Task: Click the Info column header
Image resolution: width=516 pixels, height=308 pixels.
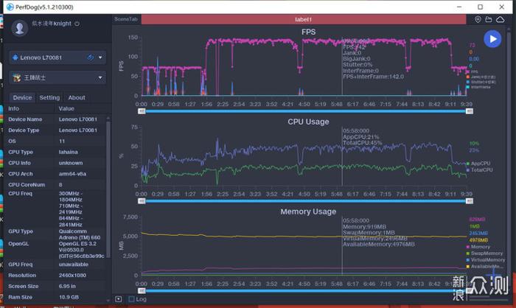Action: coord(13,108)
